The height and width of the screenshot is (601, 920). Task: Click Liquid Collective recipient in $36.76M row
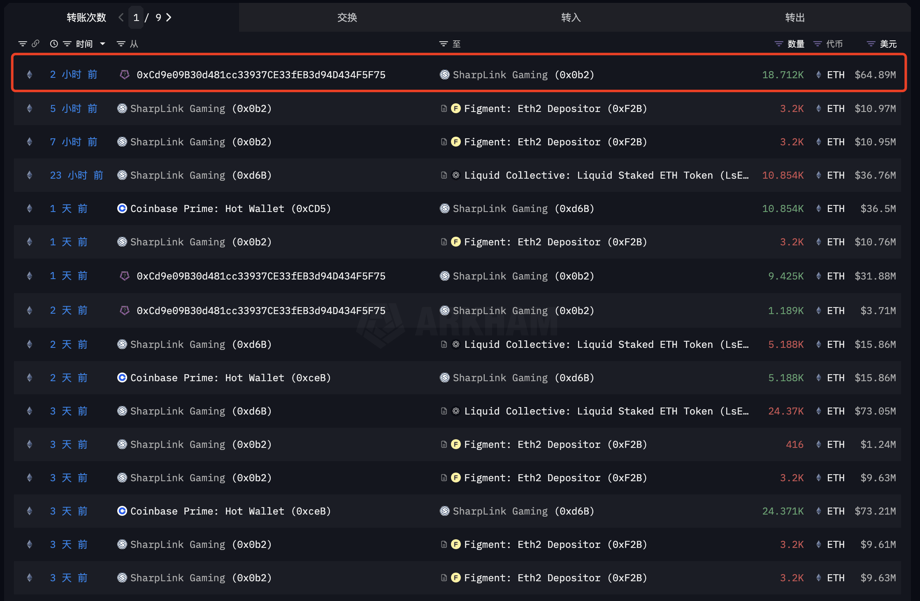606,175
